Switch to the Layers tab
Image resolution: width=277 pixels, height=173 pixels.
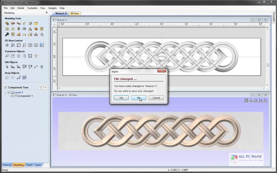pyautogui.click(x=38, y=165)
